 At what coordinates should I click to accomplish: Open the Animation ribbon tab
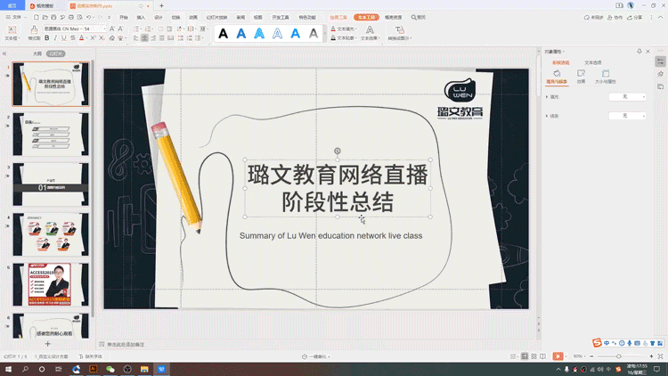coord(193,18)
